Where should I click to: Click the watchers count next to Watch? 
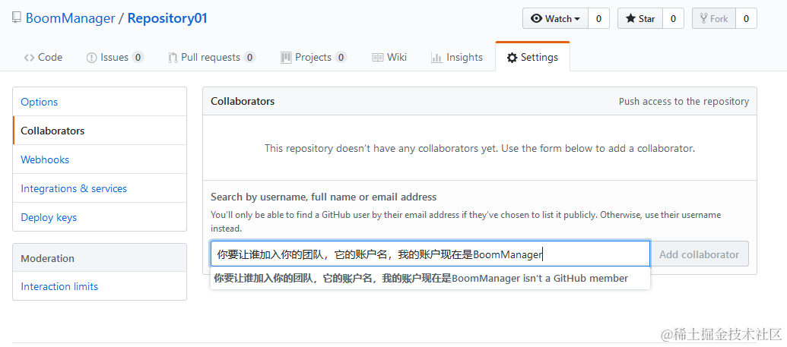(x=598, y=18)
